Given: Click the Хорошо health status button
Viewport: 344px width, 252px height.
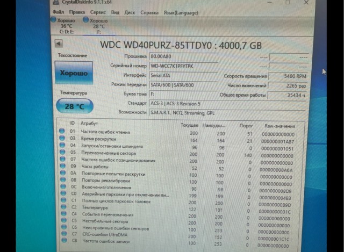Looking at the screenshot, I should [74, 73].
